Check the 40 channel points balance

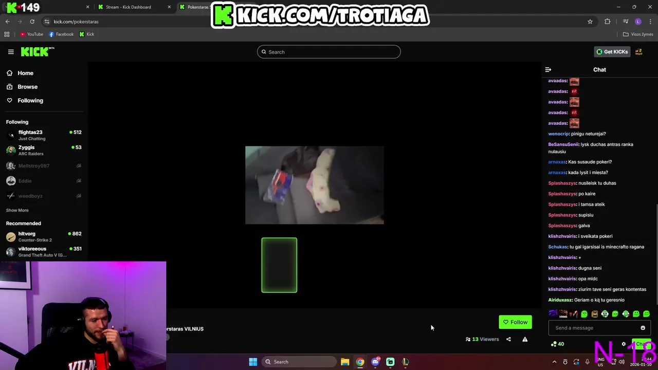[557, 344]
